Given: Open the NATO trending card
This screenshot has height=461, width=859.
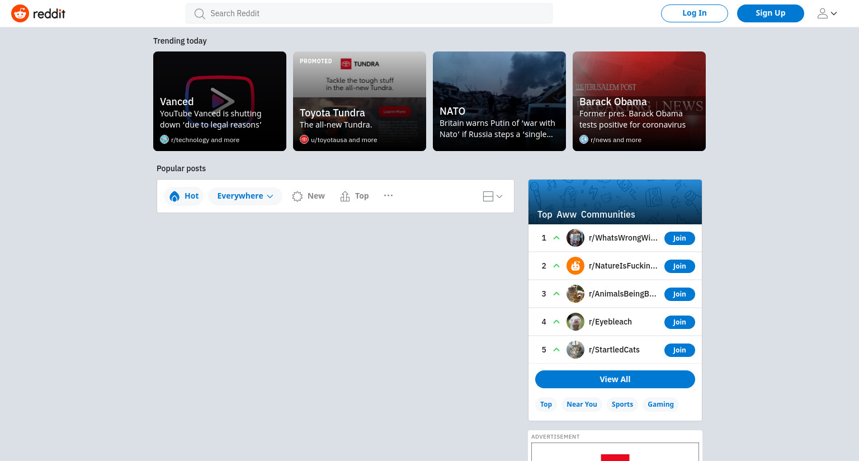Looking at the screenshot, I should pyautogui.click(x=499, y=101).
